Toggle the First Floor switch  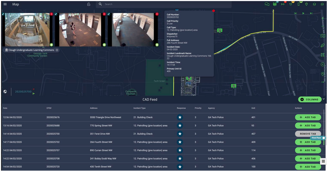pos(323,138)
